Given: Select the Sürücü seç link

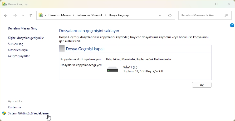Looking at the screenshot, I should (x=15, y=44).
